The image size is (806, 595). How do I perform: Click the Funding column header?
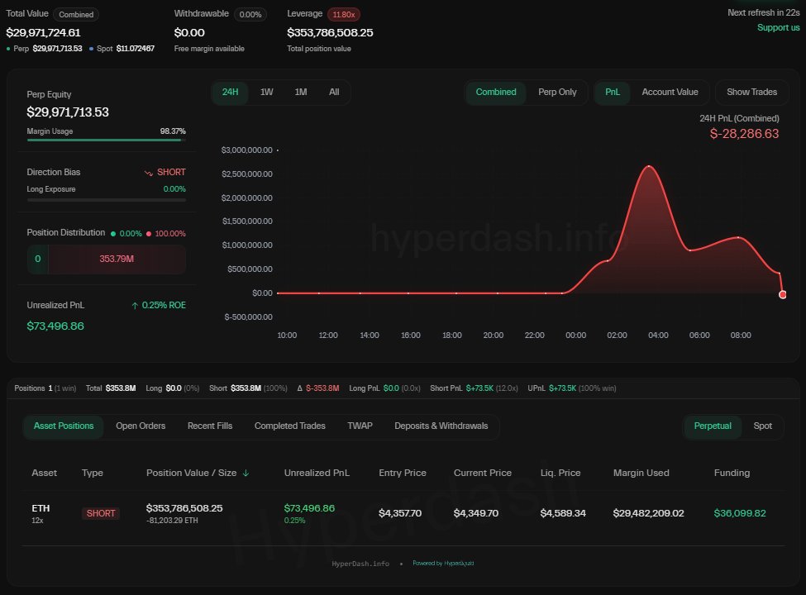click(732, 473)
